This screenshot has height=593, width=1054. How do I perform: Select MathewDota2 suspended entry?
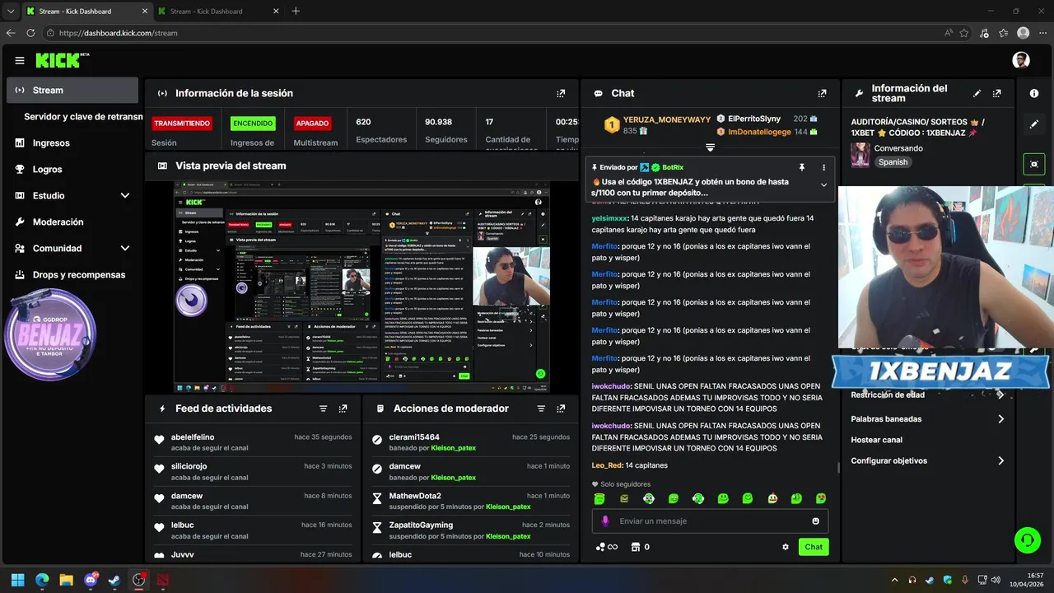(471, 501)
